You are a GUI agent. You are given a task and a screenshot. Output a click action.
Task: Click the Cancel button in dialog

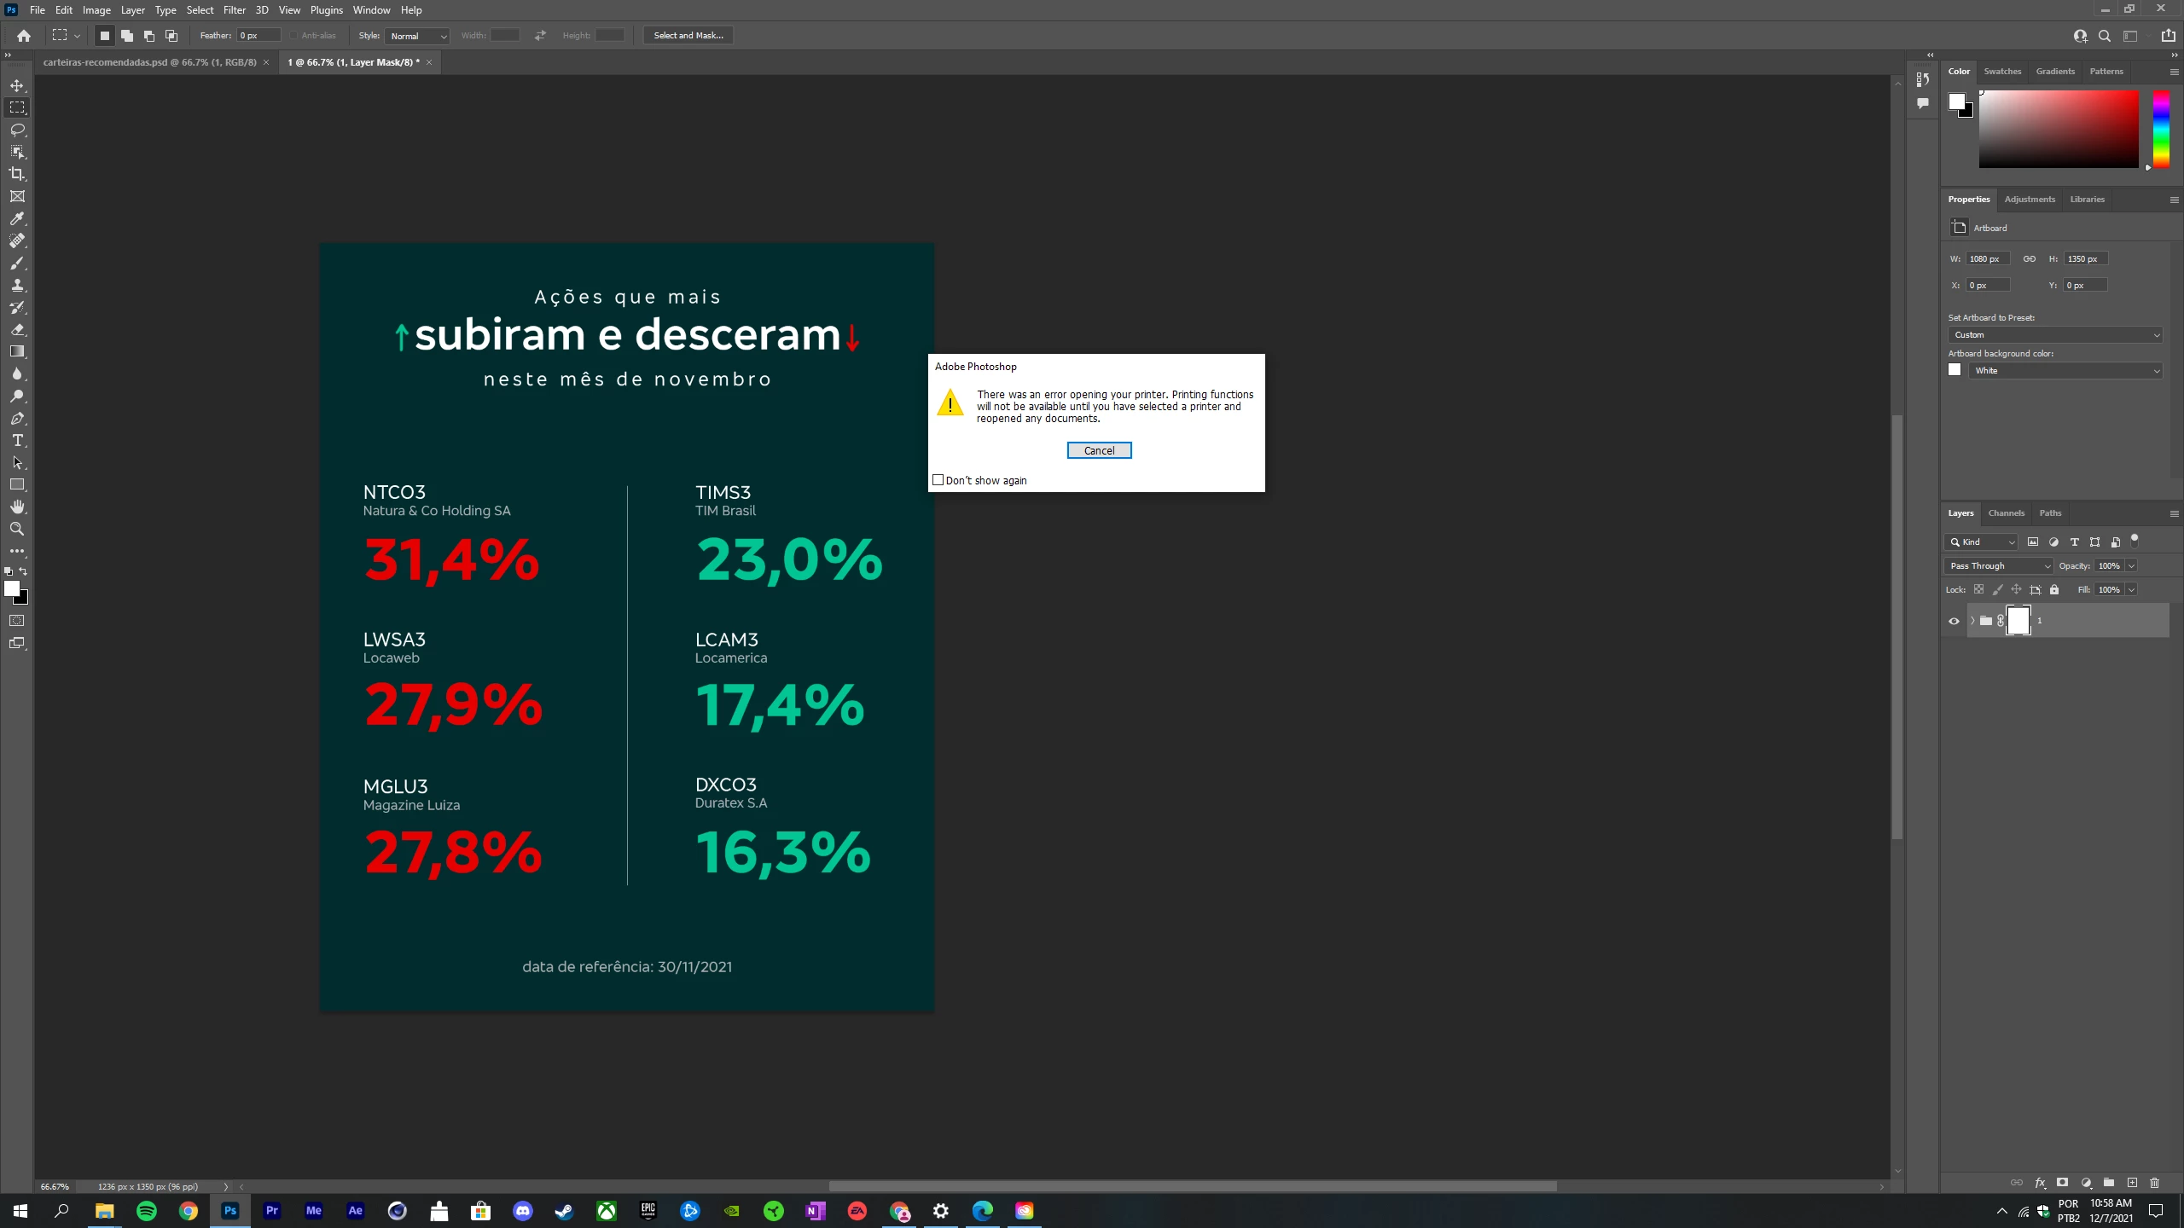1099,450
